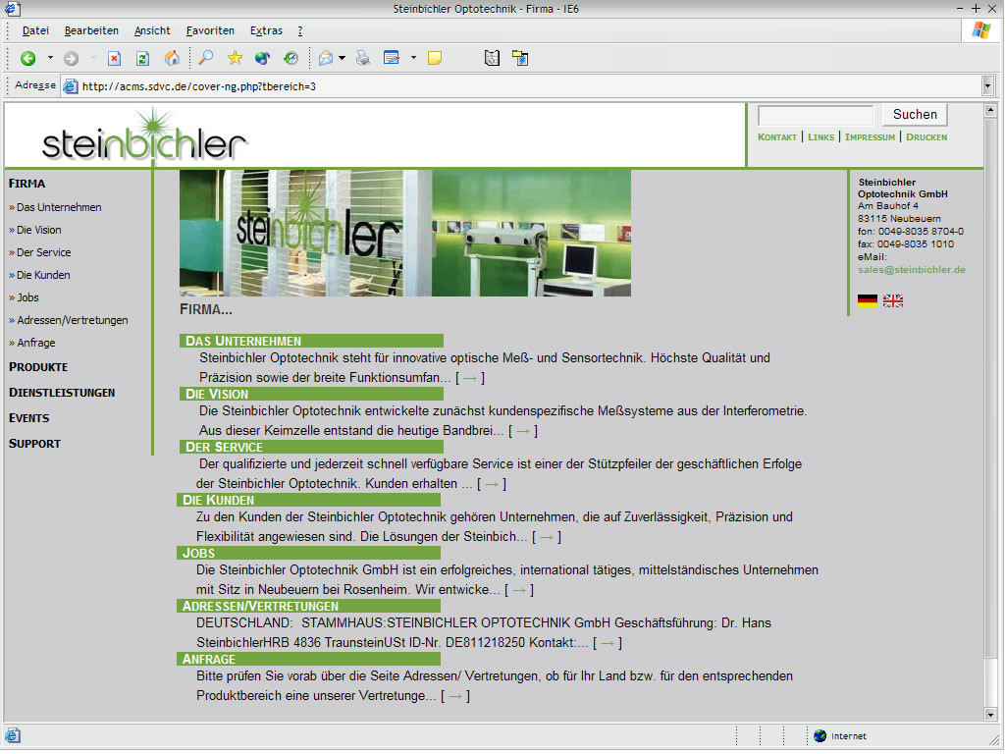This screenshot has width=1005, height=754.
Task: Open the Ansicht menu
Action: [x=152, y=30]
